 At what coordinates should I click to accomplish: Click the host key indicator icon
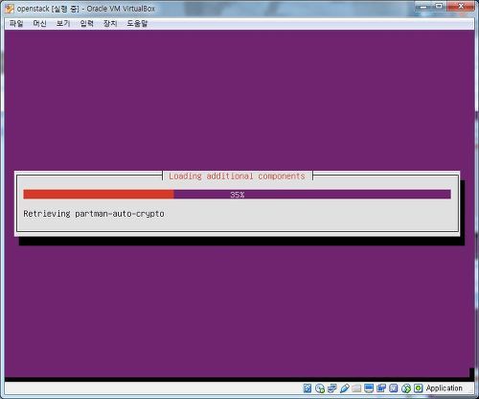pos(419,388)
